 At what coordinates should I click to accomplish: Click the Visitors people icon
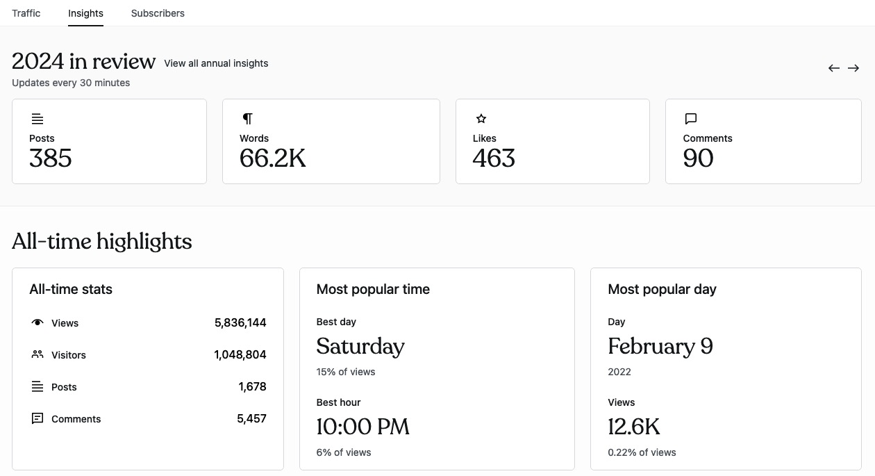tap(37, 354)
